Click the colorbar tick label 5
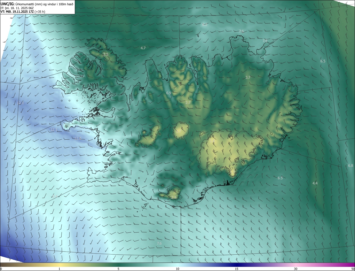 coord(118,269)
